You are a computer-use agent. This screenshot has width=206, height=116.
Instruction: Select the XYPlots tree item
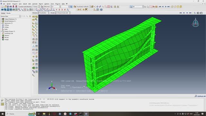click(6, 25)
